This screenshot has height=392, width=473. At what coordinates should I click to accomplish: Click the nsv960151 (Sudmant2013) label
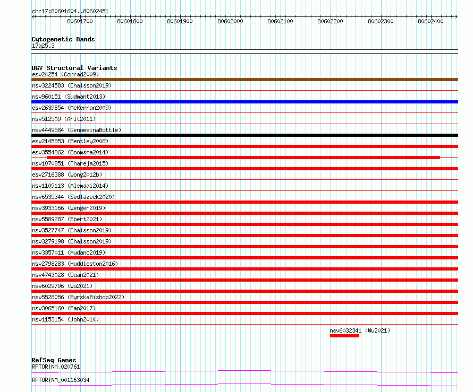(69, 97)
